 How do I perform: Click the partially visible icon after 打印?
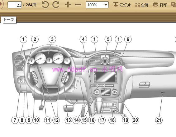tap(174, 5)
